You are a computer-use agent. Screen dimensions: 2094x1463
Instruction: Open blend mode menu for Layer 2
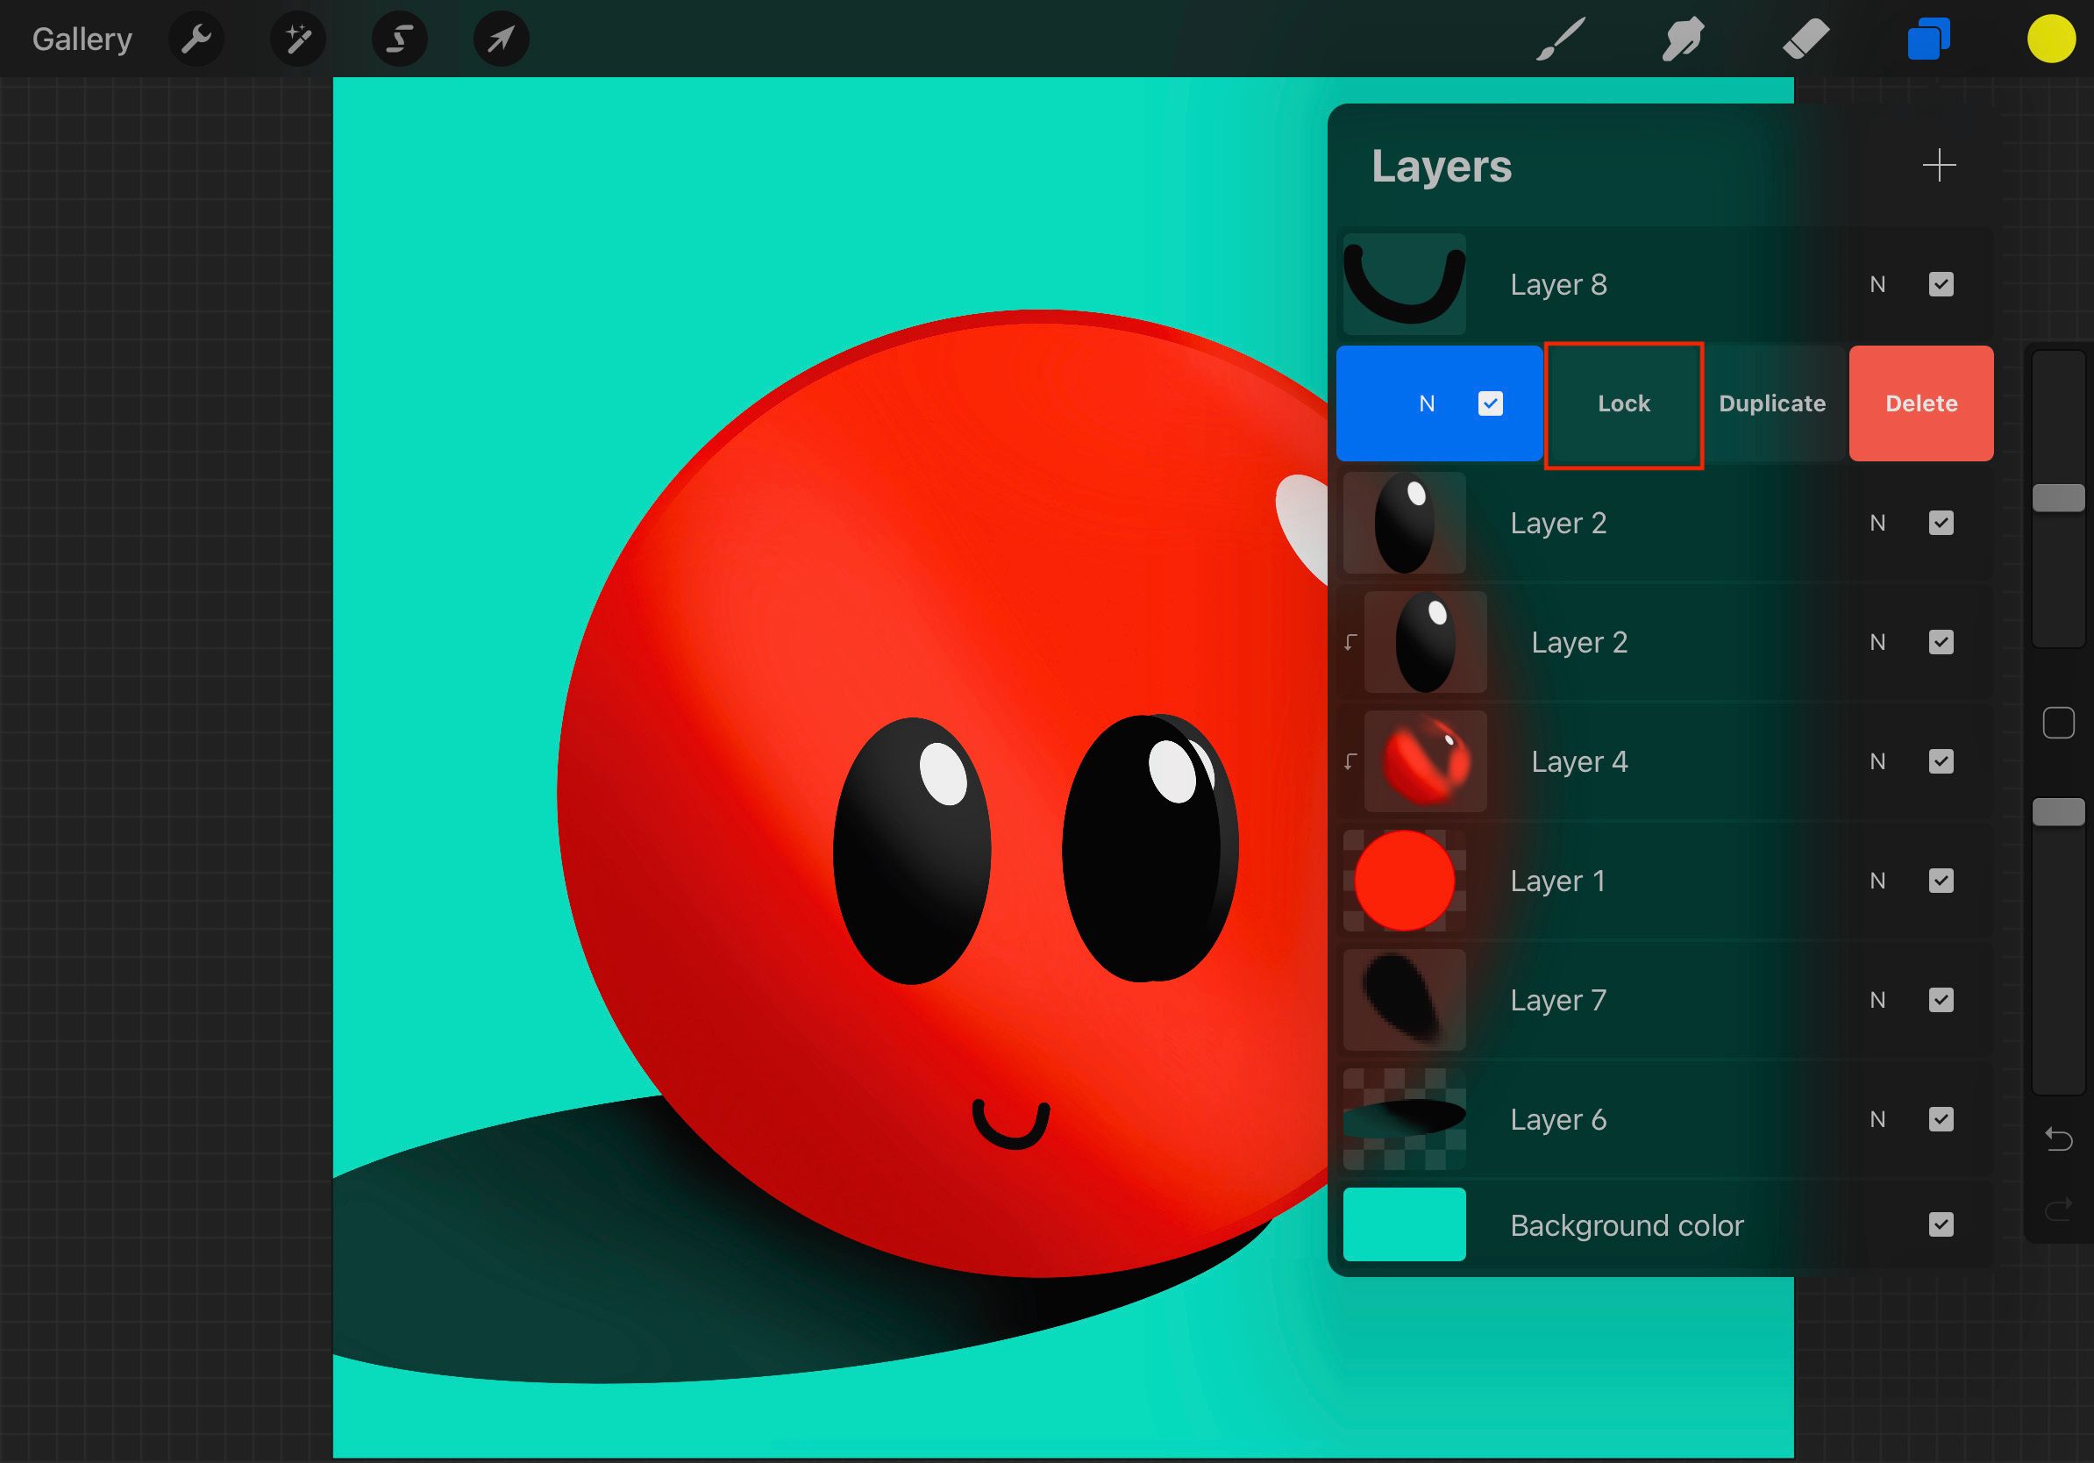point(1878,523)
